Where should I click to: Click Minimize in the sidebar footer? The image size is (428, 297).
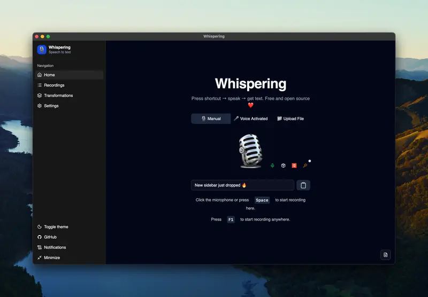pyautogui.click(x=51, y=257)
